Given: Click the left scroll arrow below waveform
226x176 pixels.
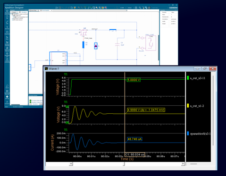Looking at the screenshot, I should tap(71, 164).
